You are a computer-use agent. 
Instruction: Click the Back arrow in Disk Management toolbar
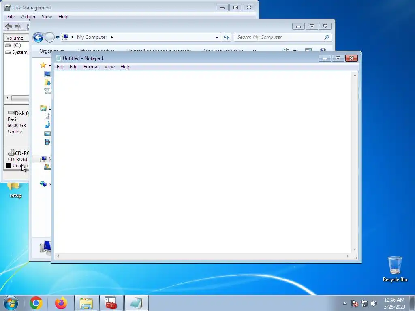[x=9, y=26]
